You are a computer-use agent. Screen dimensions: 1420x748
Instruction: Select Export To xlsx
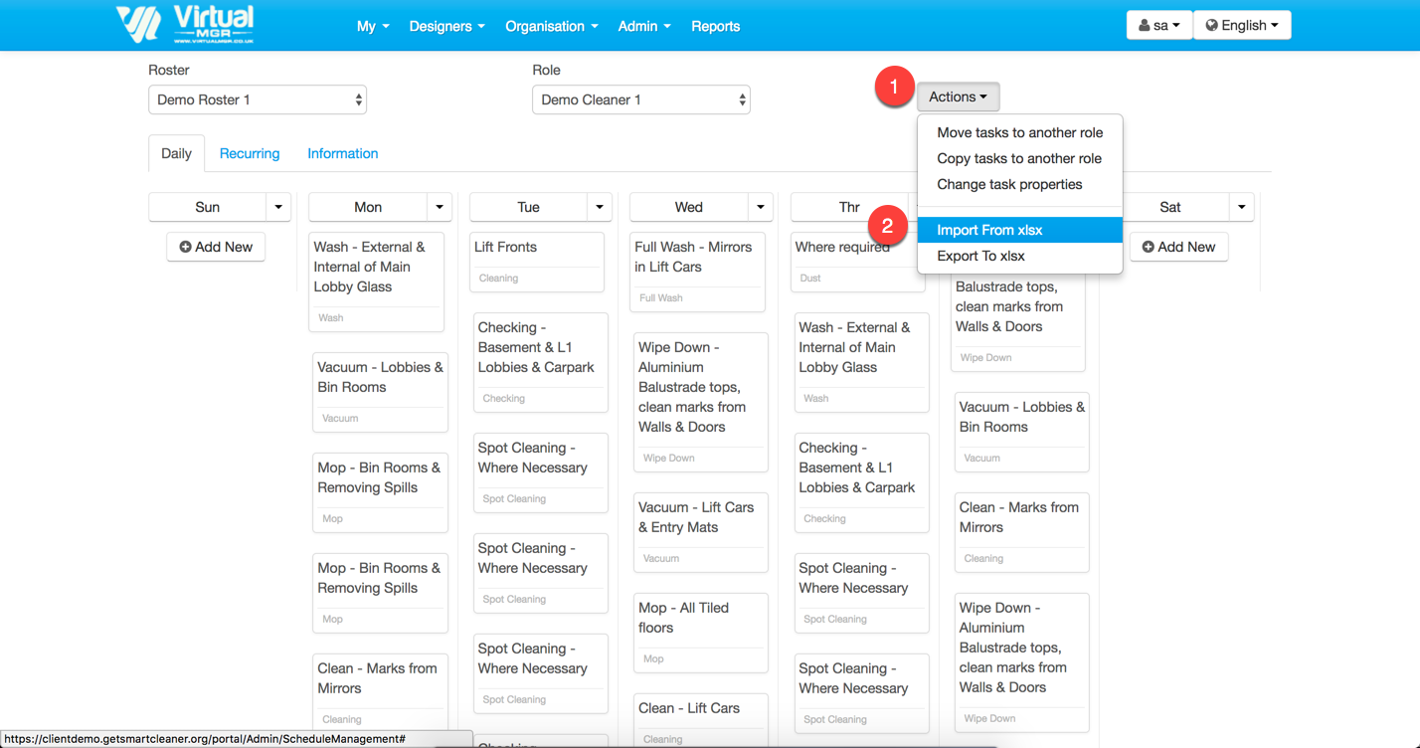click(980, 256)
